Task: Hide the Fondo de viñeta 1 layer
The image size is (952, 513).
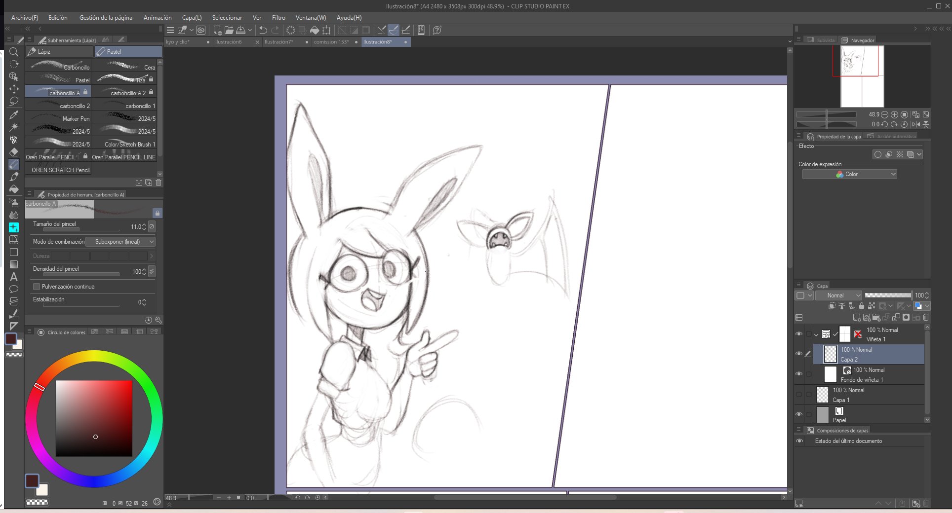Action: 799,374
